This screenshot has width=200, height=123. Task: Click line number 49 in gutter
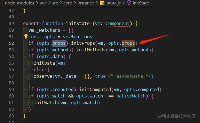[x=11, y=24]
